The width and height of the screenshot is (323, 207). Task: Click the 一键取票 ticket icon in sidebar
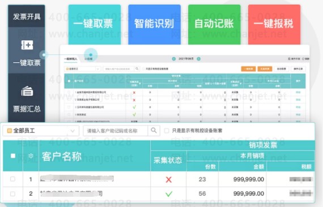pos(27,45)
